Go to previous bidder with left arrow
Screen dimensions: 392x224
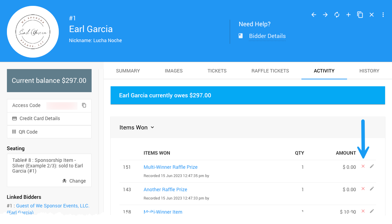[314, 15]
